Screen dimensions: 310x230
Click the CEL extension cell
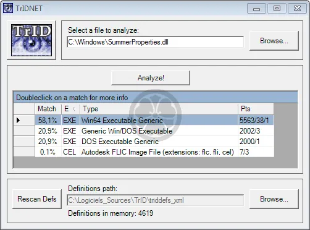click(70, 152)
